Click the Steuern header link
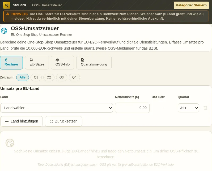 [x=19, y=5]
